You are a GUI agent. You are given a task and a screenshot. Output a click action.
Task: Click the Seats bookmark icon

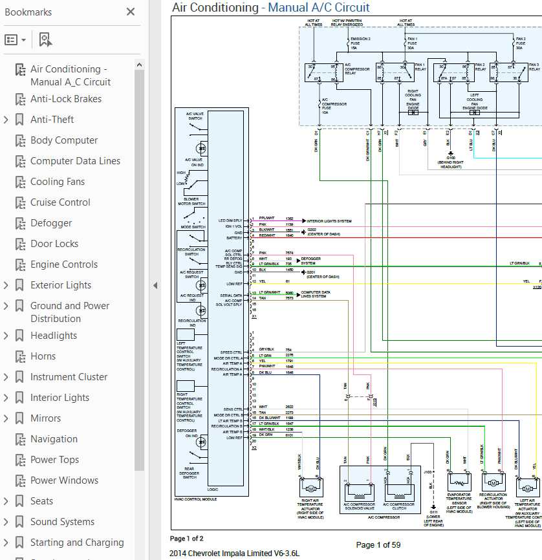[19, 501]
